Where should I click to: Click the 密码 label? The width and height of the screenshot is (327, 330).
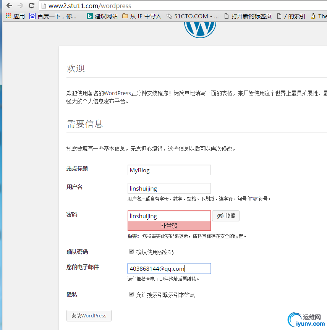click(x=72, y=214)
